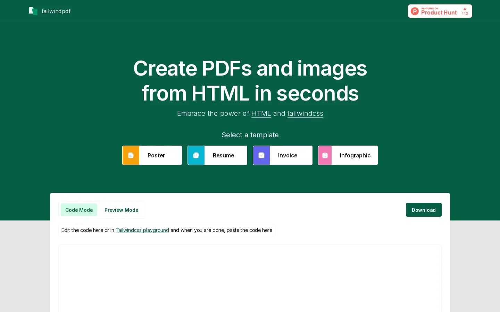Click the purple Invoice template icon
The width and height of the screenshot is (500, 312).
tap(261, 155)
